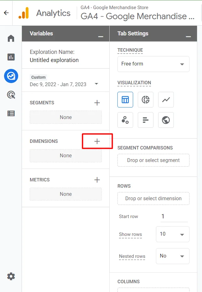Screen dimensions: 202x292
Task: Open Advertising icon in sidebar
Action: coord(11,95)
